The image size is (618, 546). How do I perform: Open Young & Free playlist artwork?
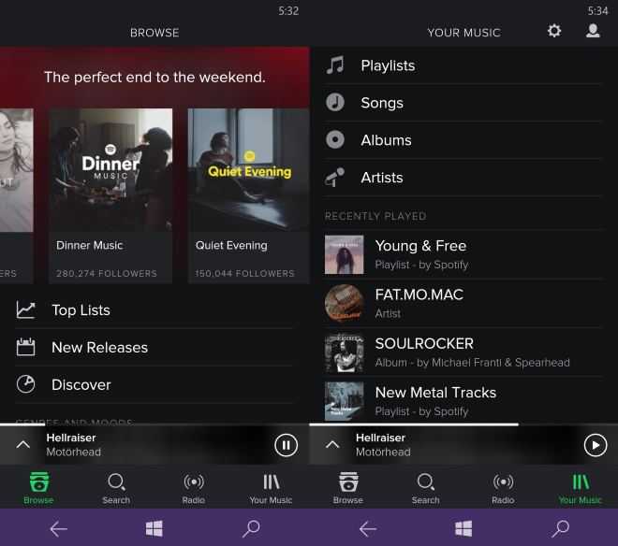tap(344, 254)
